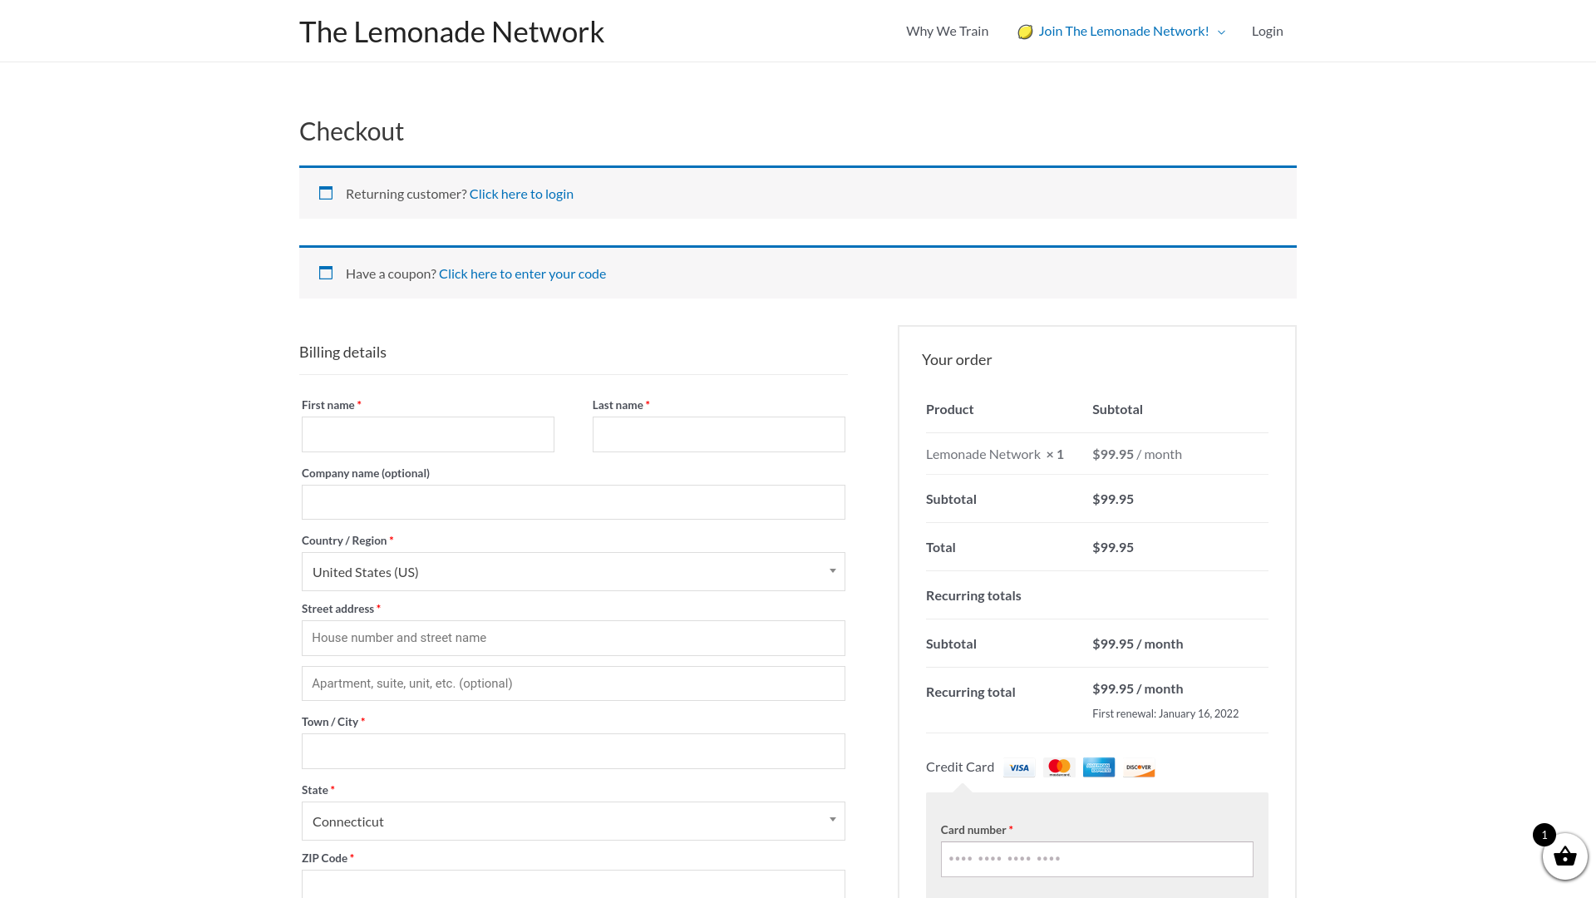
Task: Focus the First name field
Action: coord(428,435)
